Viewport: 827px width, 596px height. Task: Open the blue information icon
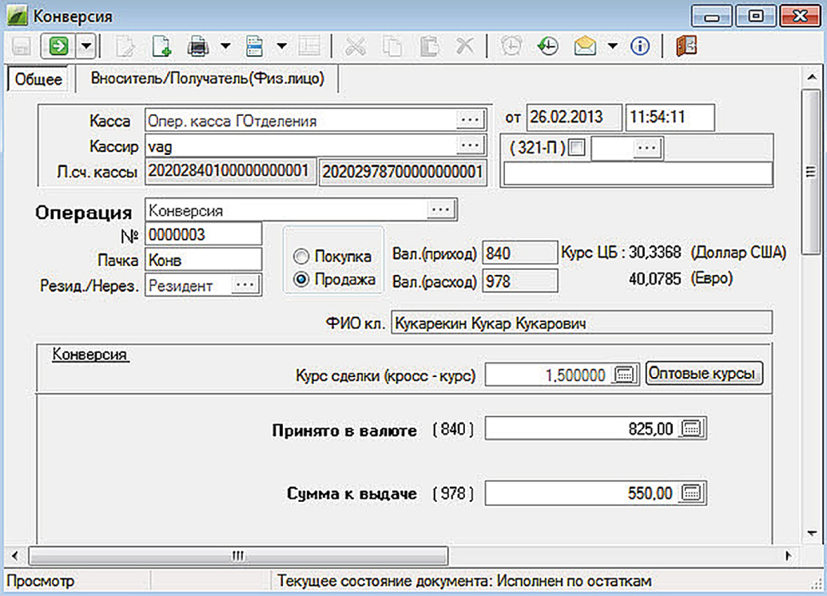coord(639,46)
